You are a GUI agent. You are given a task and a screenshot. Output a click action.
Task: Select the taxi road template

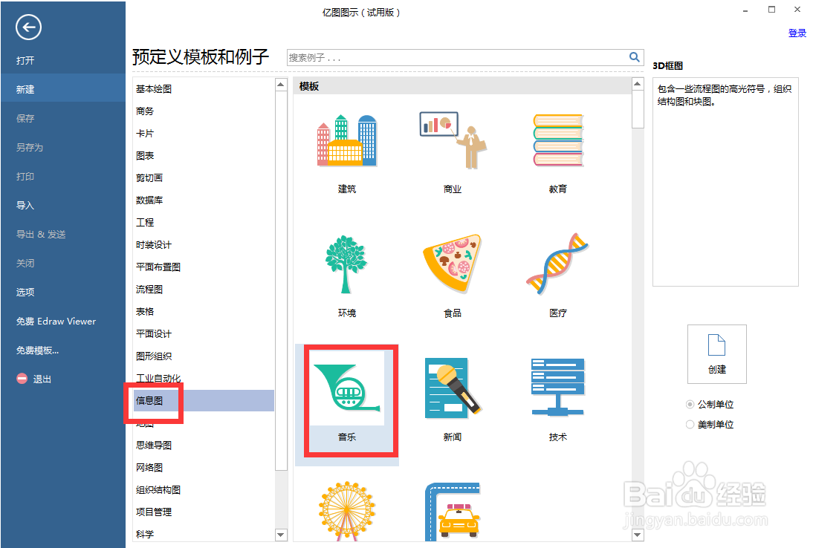tap(453, 512)
